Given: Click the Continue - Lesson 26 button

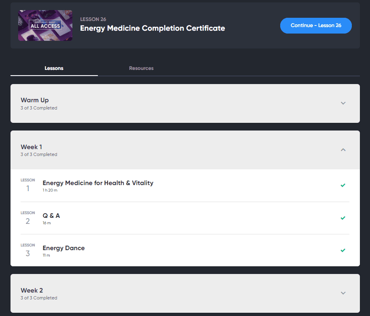Looking at the screenshot, I should pyautogui.click(x=316, y=25).
